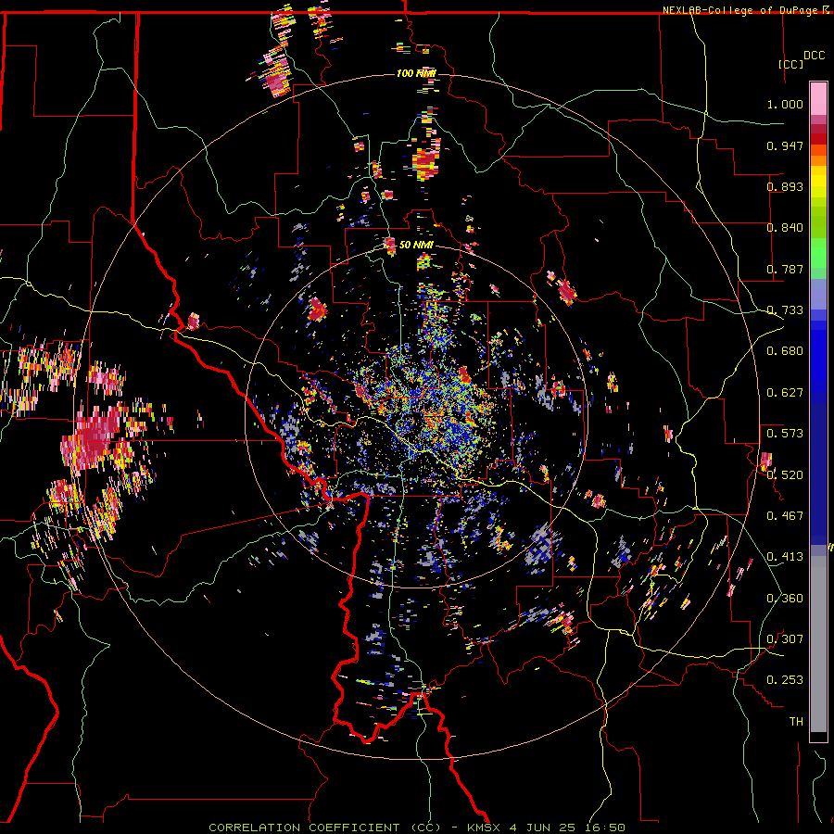Click the 0.307 scale value

point(785,639)
